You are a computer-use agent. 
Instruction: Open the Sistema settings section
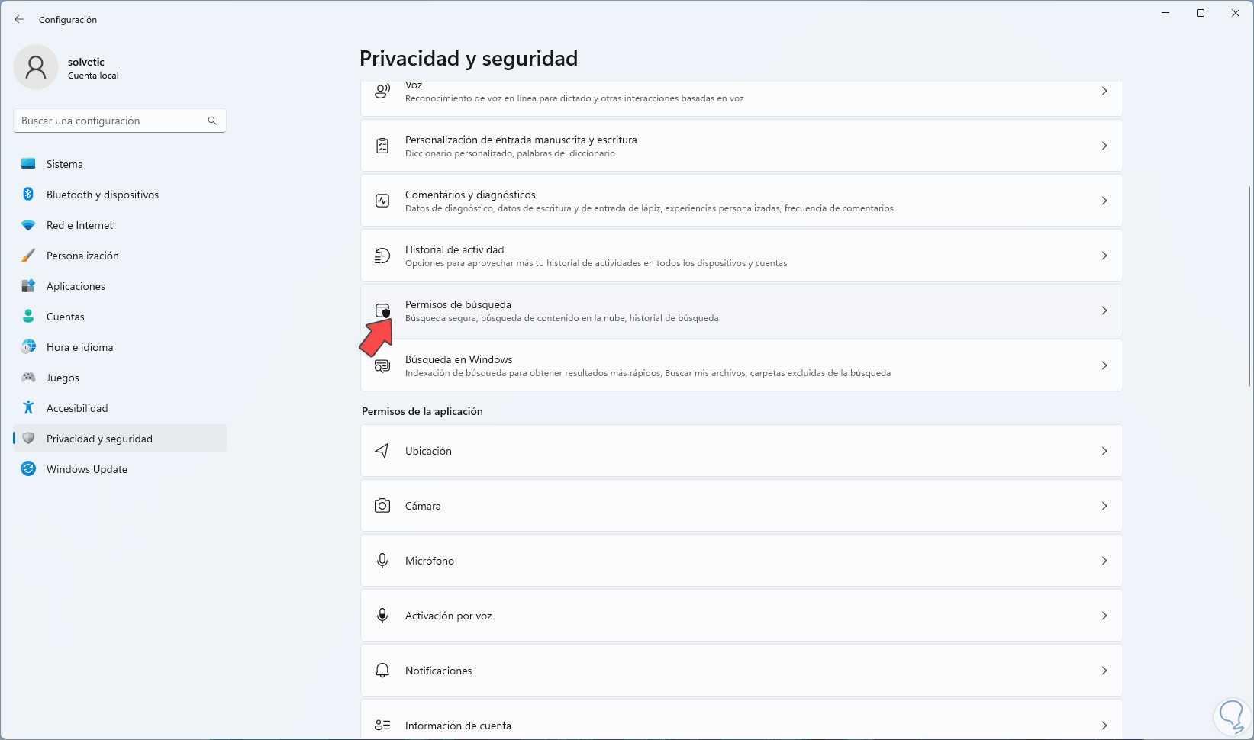pyautogui.click(x=65, y=164)
